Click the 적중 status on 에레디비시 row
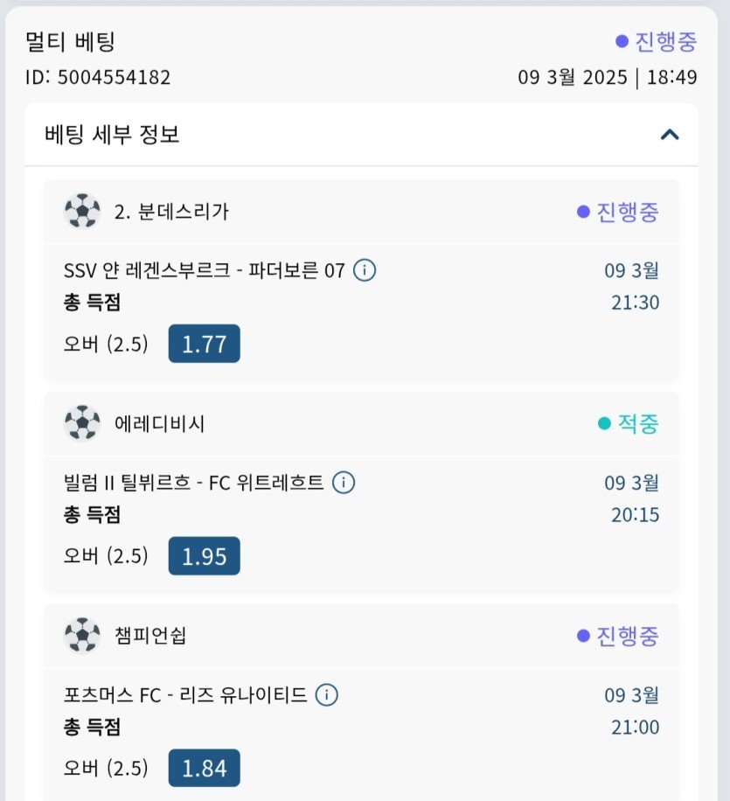 point(629,424)
